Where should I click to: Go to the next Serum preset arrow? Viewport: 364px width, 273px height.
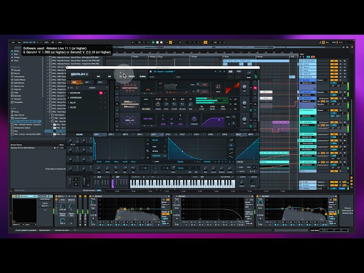coord(224,72)
